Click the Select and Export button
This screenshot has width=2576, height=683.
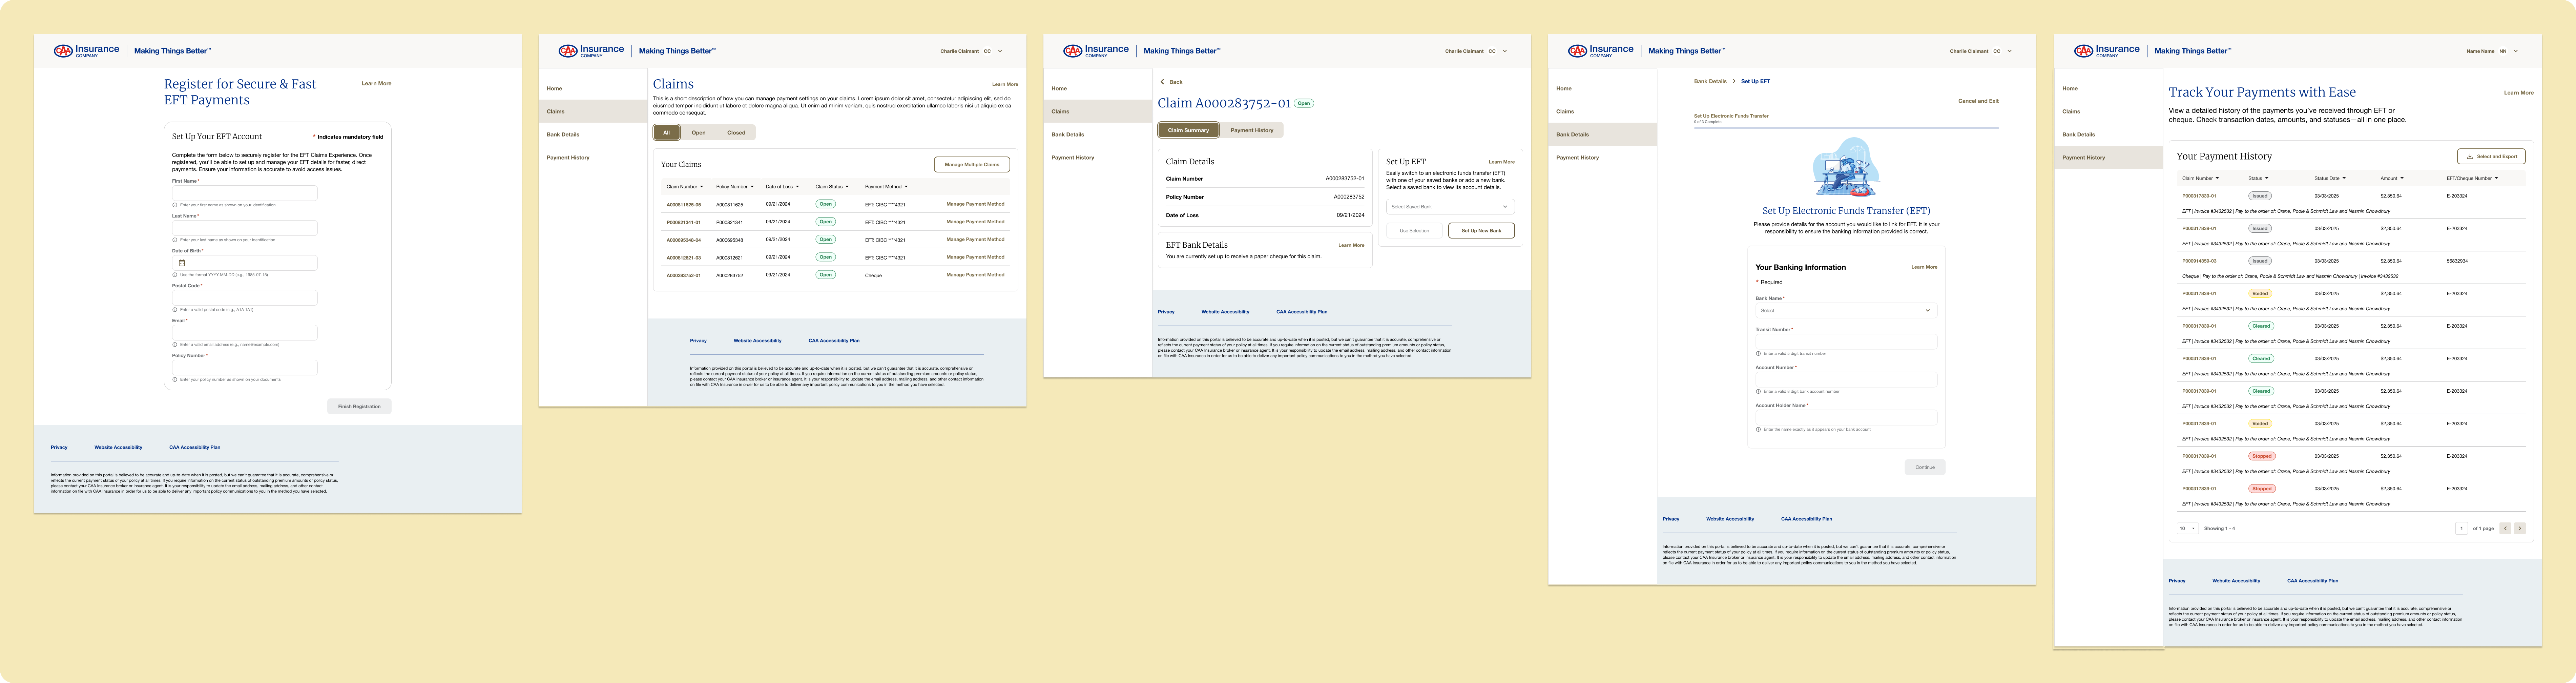[x=2491, y=156]
